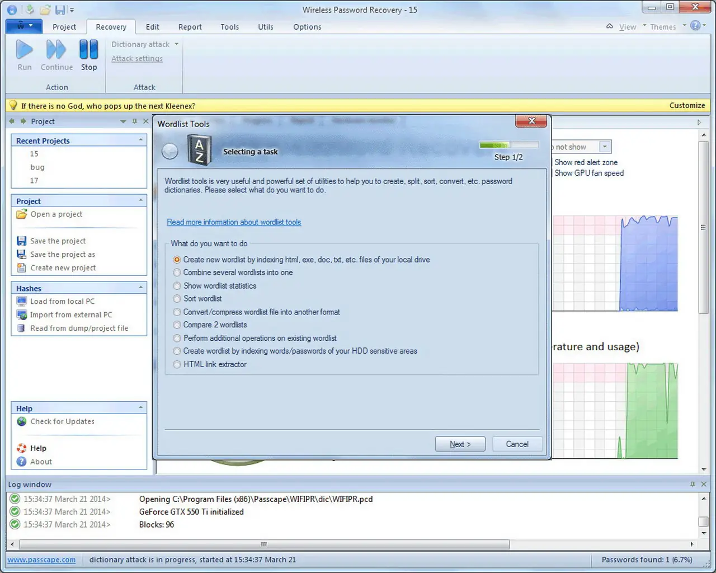Select Convert/compress wordlist file option
716x573 pixels.
pyautogui.click(x=177, y=312)
